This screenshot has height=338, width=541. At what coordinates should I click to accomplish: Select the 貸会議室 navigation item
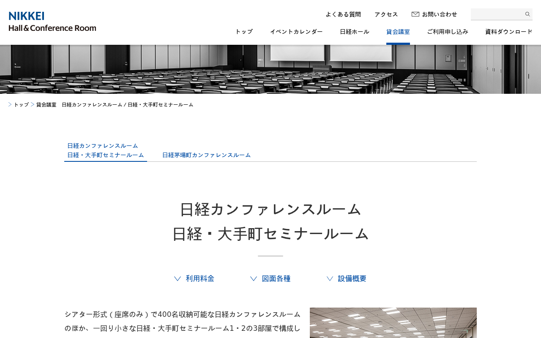point(398,32)
